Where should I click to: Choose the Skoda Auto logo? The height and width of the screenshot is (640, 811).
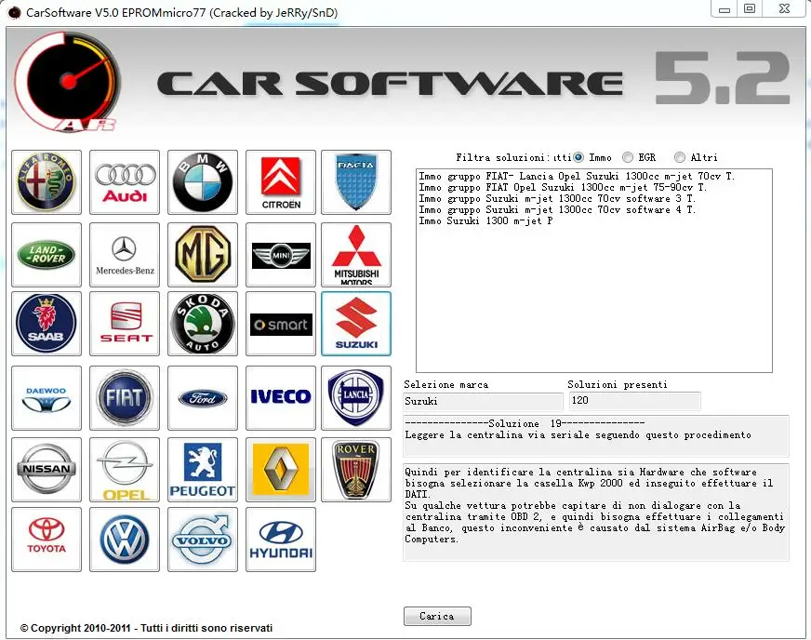[x=203, y=324]
